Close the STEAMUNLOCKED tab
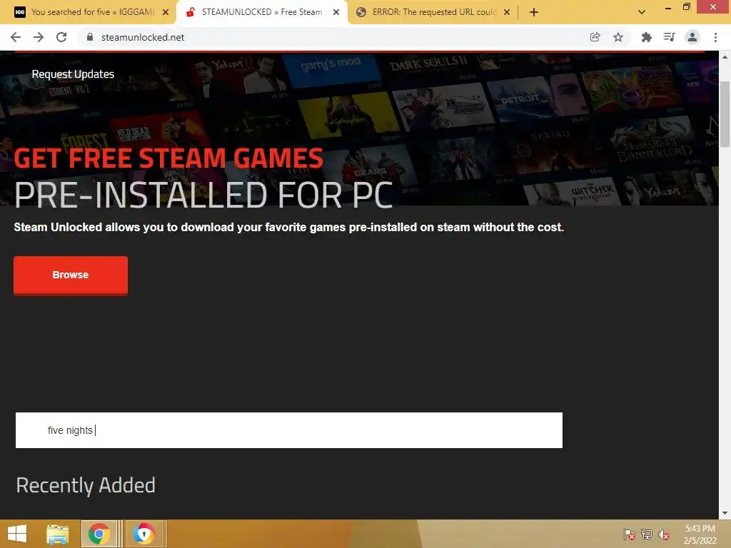The height and width of the screenshot is (548, 731). pyautogui.click(x=336, y=12)
